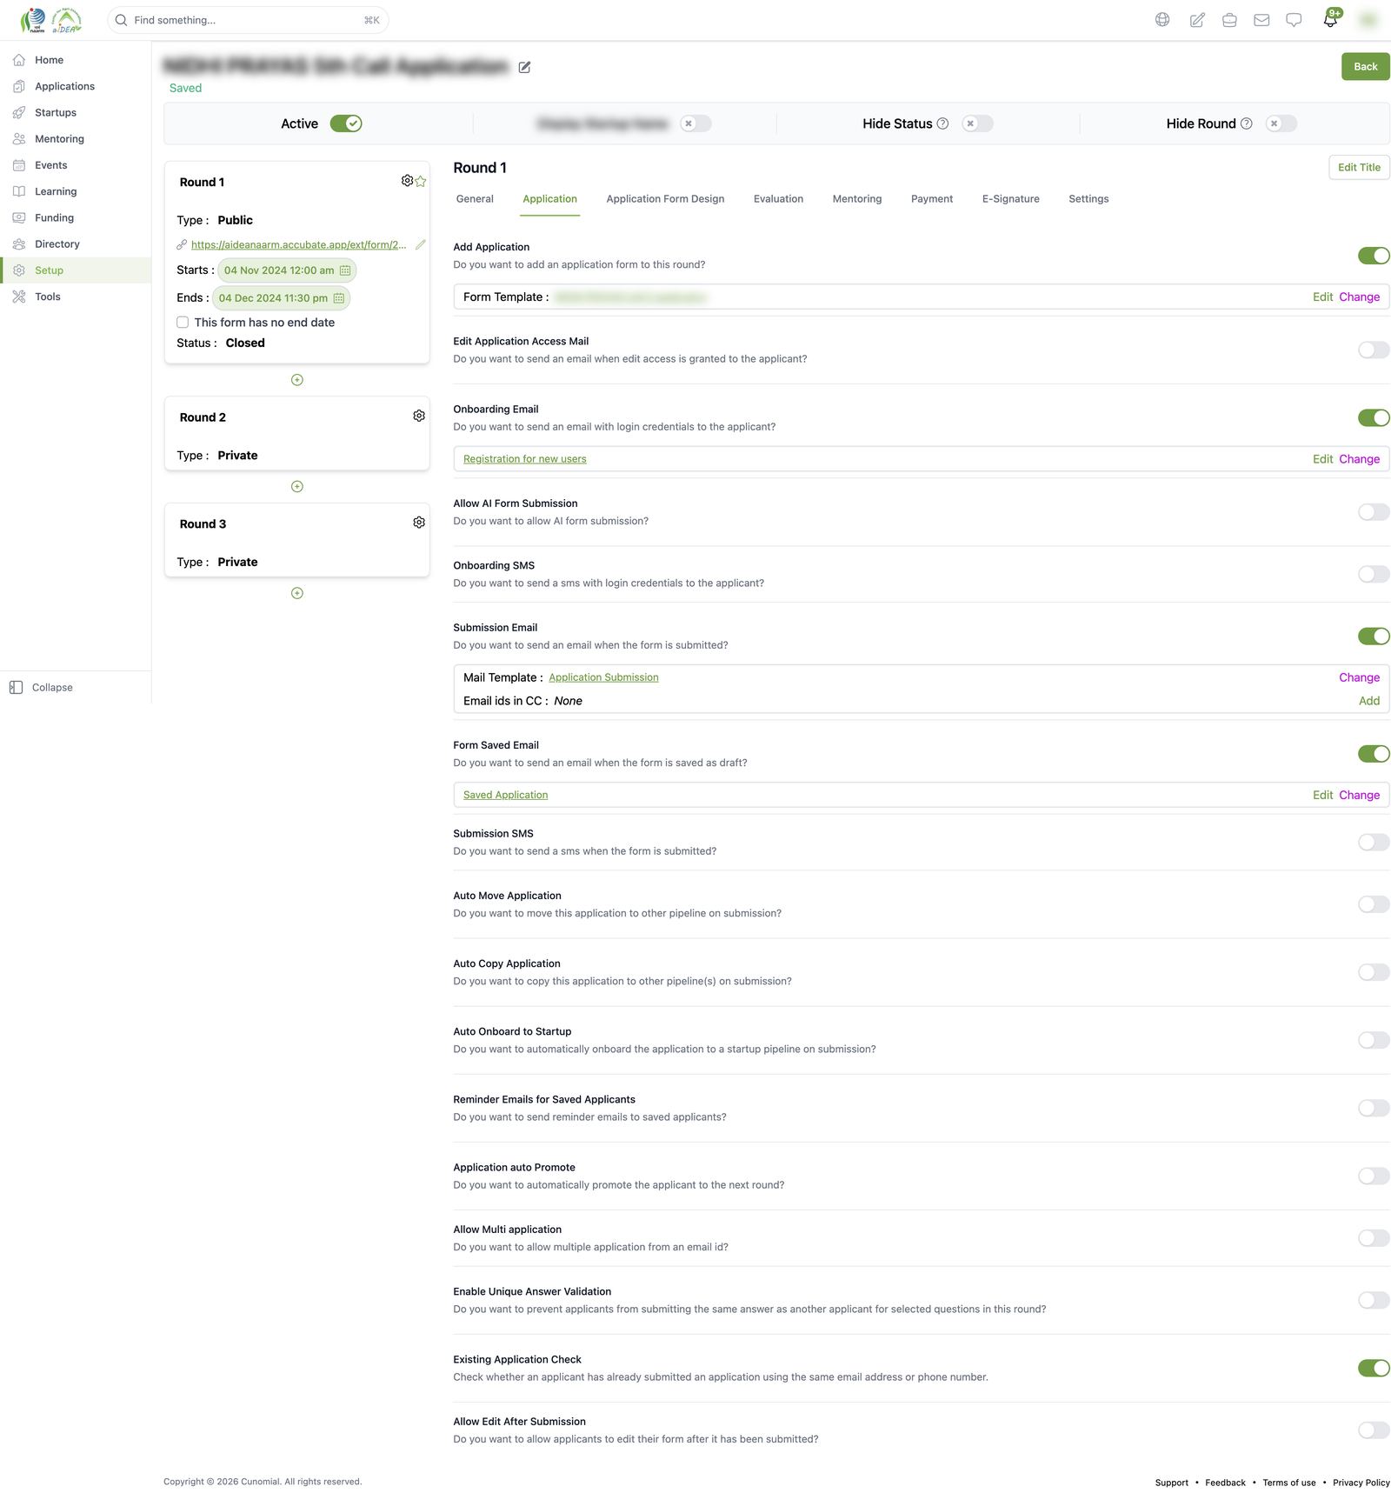Click the Home sidebar icon
Screen dimensions: 1391x1493
[19, 60]
